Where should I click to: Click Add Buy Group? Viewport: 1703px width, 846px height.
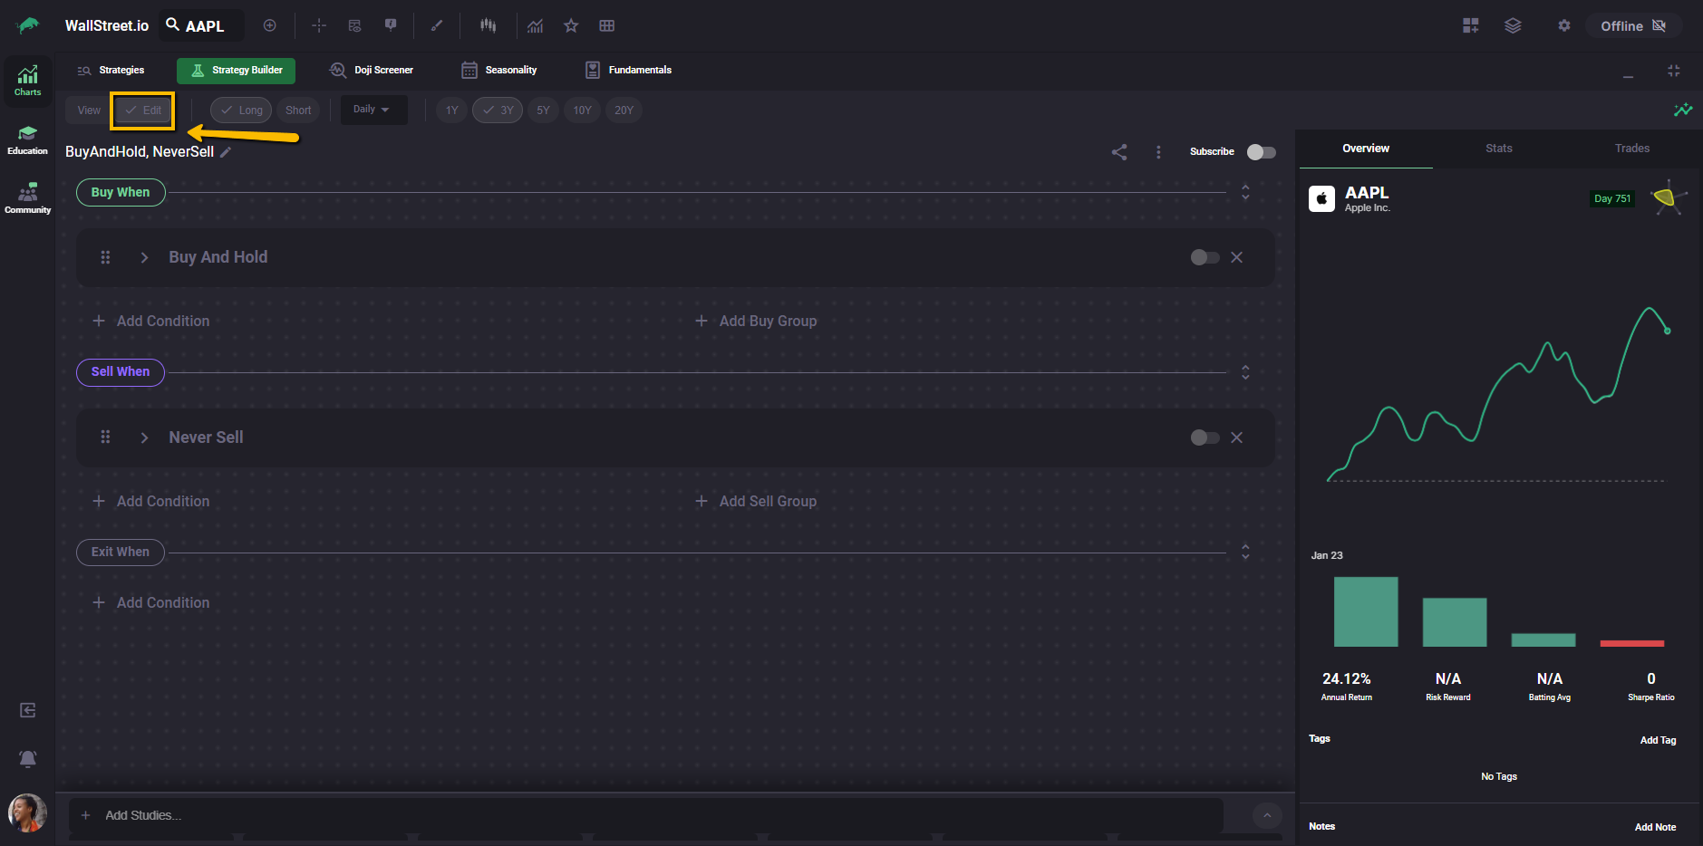[756, 321]
